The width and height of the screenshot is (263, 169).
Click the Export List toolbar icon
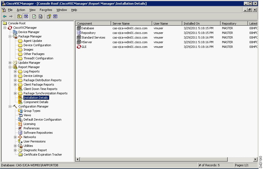pyautogui.click(x=41, y=16)
